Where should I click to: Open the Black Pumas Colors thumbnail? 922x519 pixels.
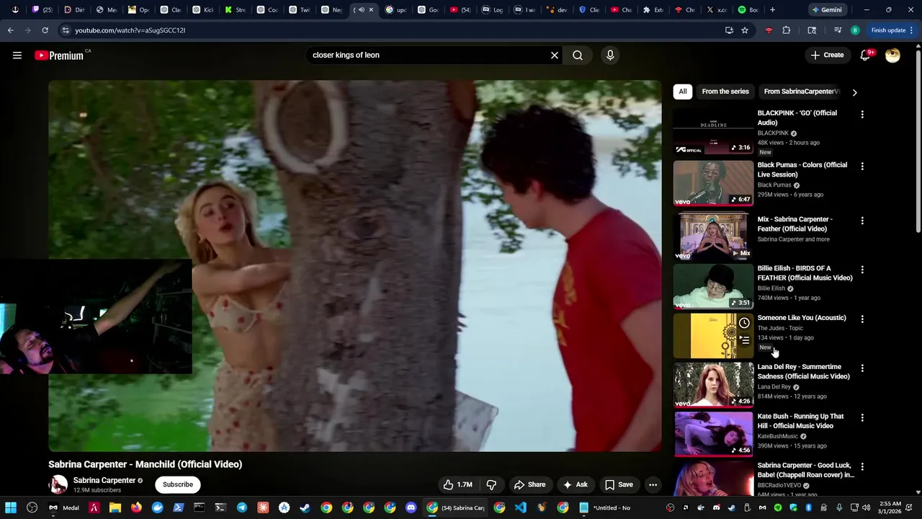point(713,183)
